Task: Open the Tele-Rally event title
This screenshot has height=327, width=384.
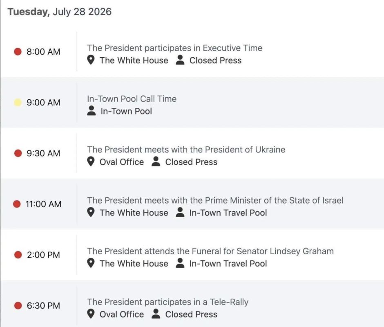Action: 168,302
